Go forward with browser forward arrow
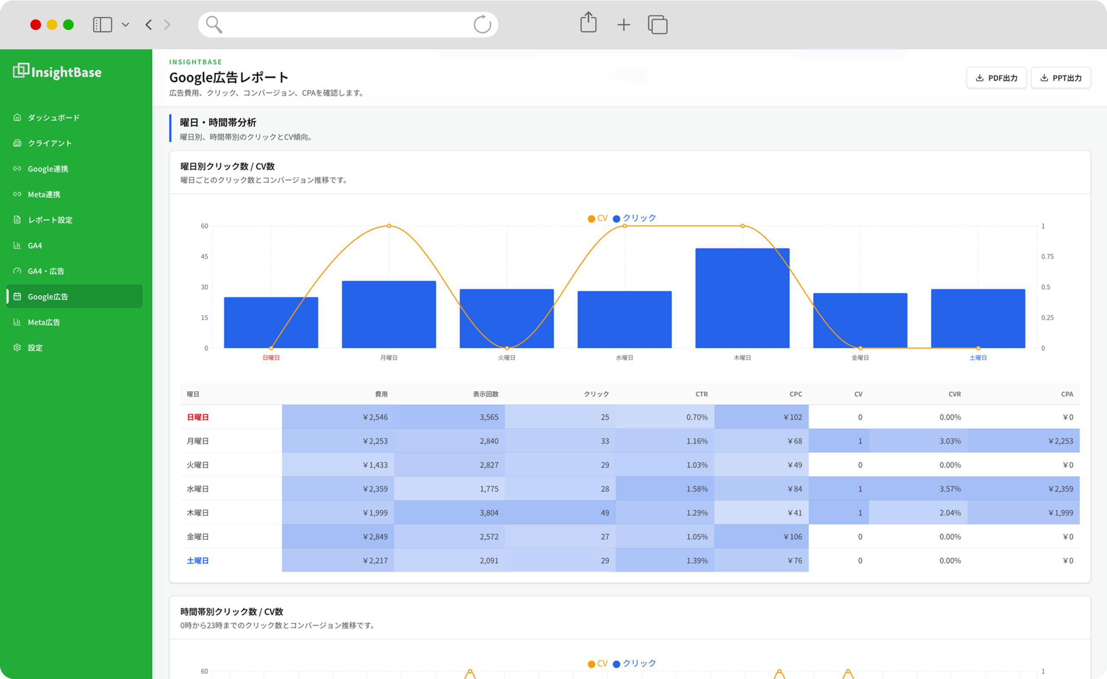 [x=167, y=25]
